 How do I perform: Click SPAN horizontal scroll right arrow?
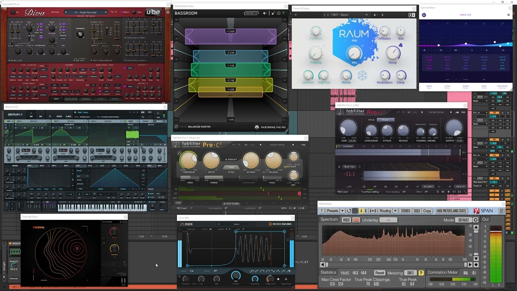pos(470,265)
